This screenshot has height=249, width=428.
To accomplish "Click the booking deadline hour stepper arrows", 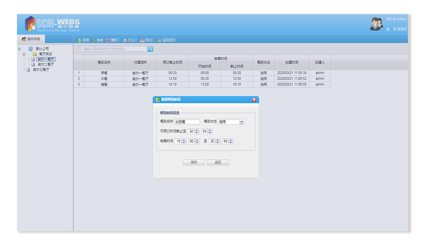I will (x=197, y=131).
